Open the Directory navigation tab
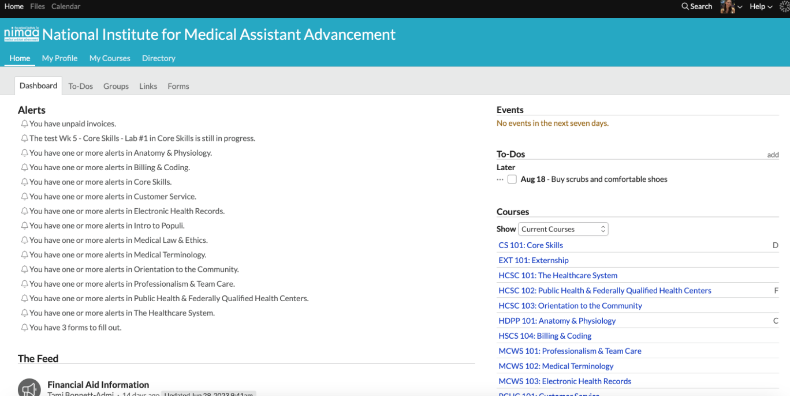Viewport: 790px width, 420px height. [159, 58]
